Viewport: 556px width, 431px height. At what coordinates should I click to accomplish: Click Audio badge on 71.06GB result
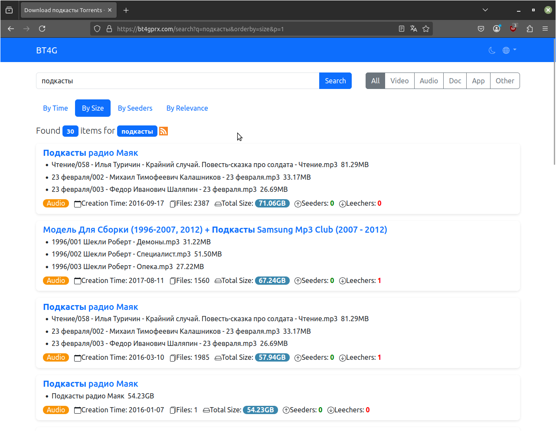56,203
